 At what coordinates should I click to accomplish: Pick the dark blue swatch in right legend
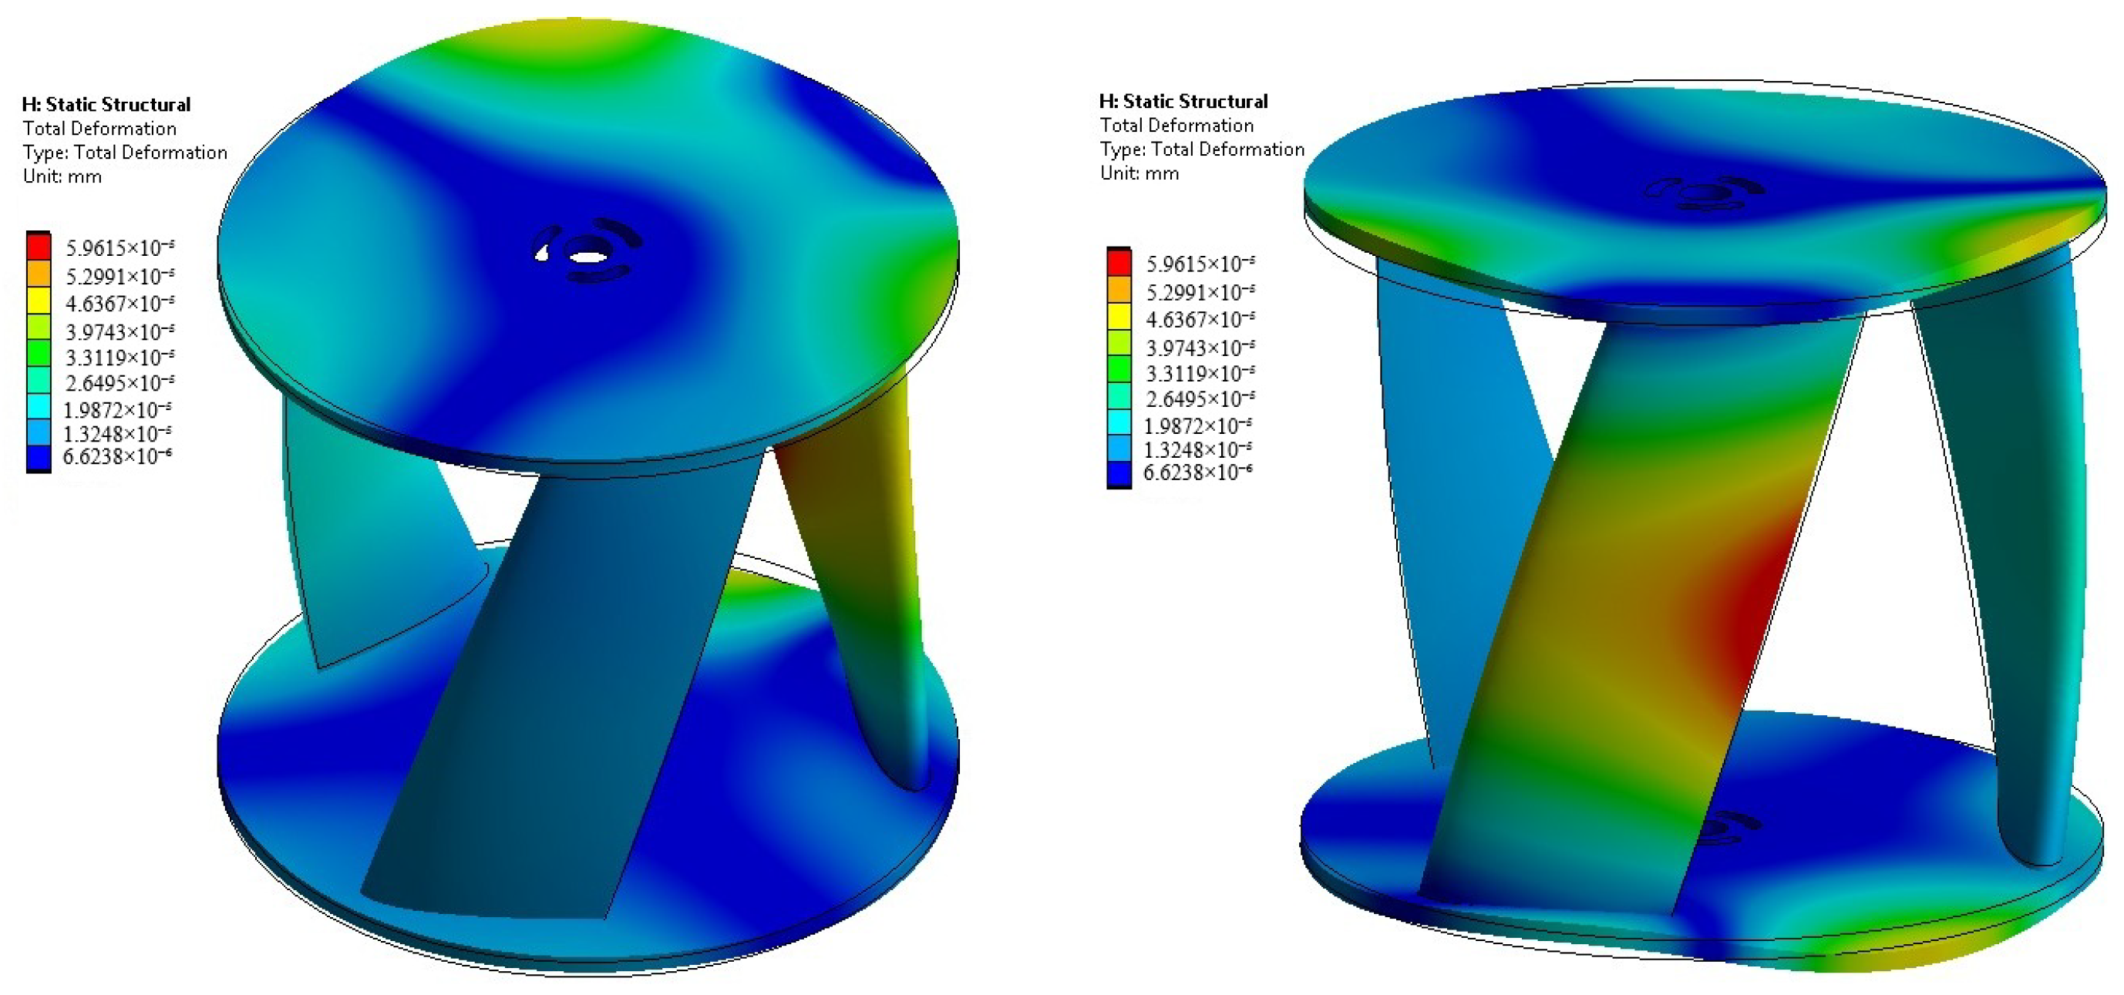[x=1119, y=472]
